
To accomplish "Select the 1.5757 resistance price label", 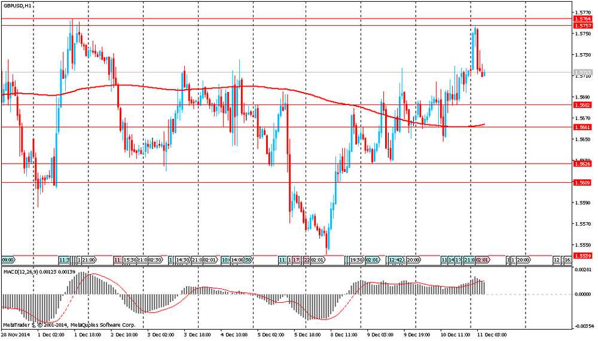I will pyautogui.click(x=582, y=26).
